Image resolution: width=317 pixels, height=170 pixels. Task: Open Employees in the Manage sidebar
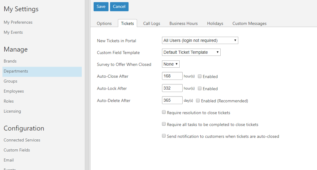click(x=14, y=91)
